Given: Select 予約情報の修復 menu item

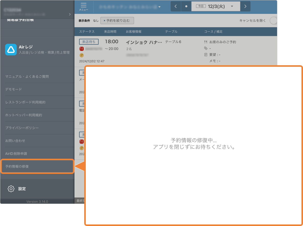Looking at the screenshot, I should 37,166.
